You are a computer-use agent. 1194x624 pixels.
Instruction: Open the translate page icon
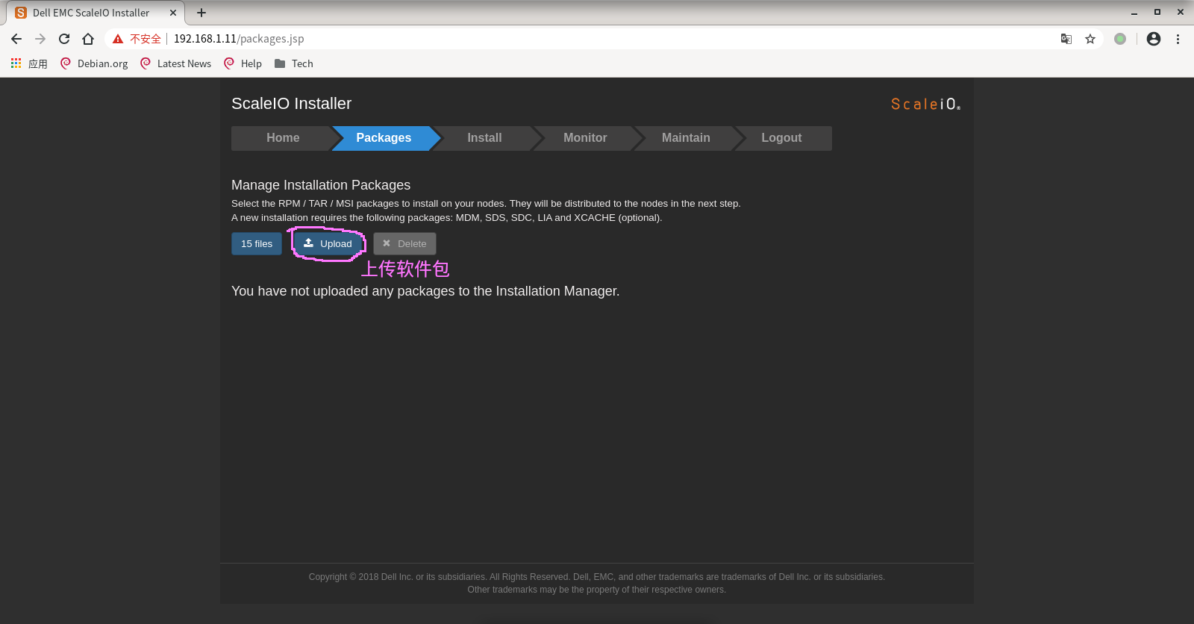(x=1066, y=39)
